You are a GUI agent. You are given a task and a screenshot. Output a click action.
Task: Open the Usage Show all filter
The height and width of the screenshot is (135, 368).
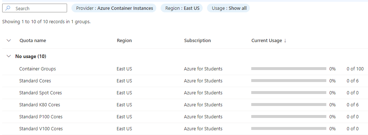coord(228,8)
